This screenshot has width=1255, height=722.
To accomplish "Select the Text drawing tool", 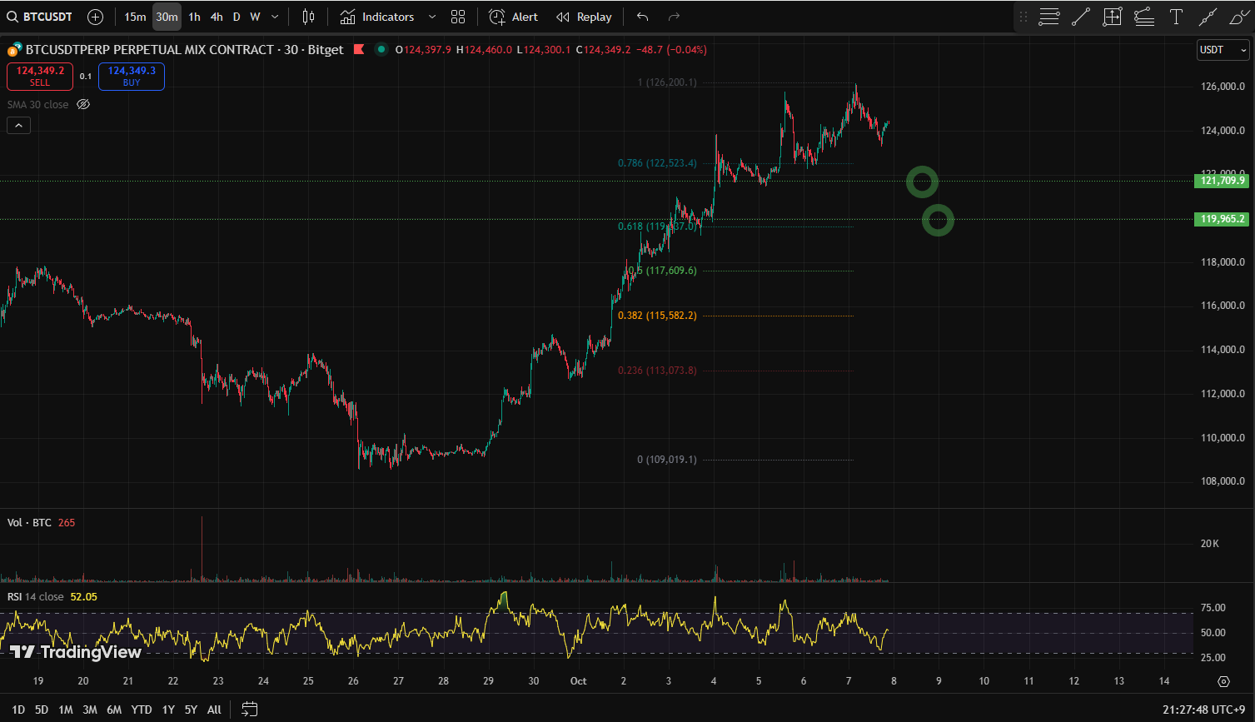I will (x=1176, y=17).
